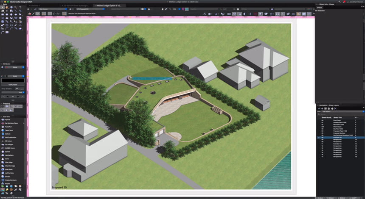The height and width of the screenshot is (199, 365).
Task: Select the Pan hand tool
Action: pyautogui.click(x=7, y=7)
